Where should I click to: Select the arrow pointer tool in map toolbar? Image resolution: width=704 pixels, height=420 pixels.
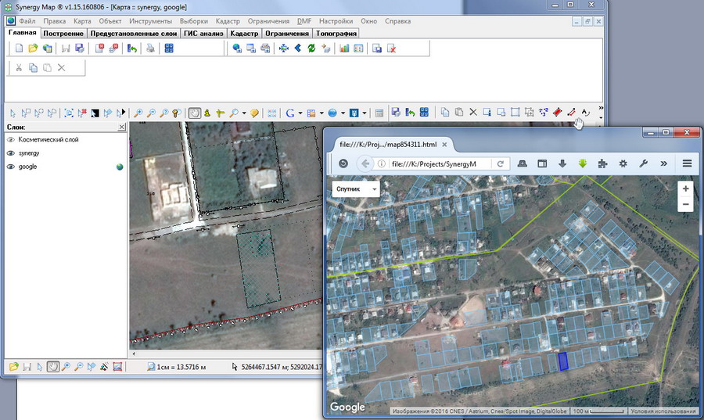(13, 113)
